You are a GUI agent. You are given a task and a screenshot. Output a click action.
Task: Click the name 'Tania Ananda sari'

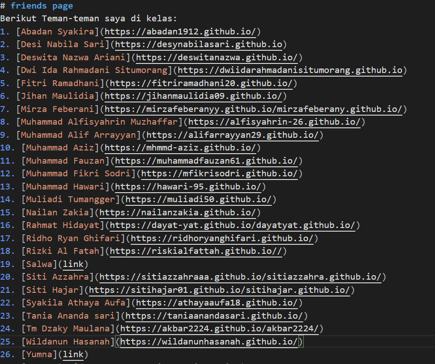[71, 316]
